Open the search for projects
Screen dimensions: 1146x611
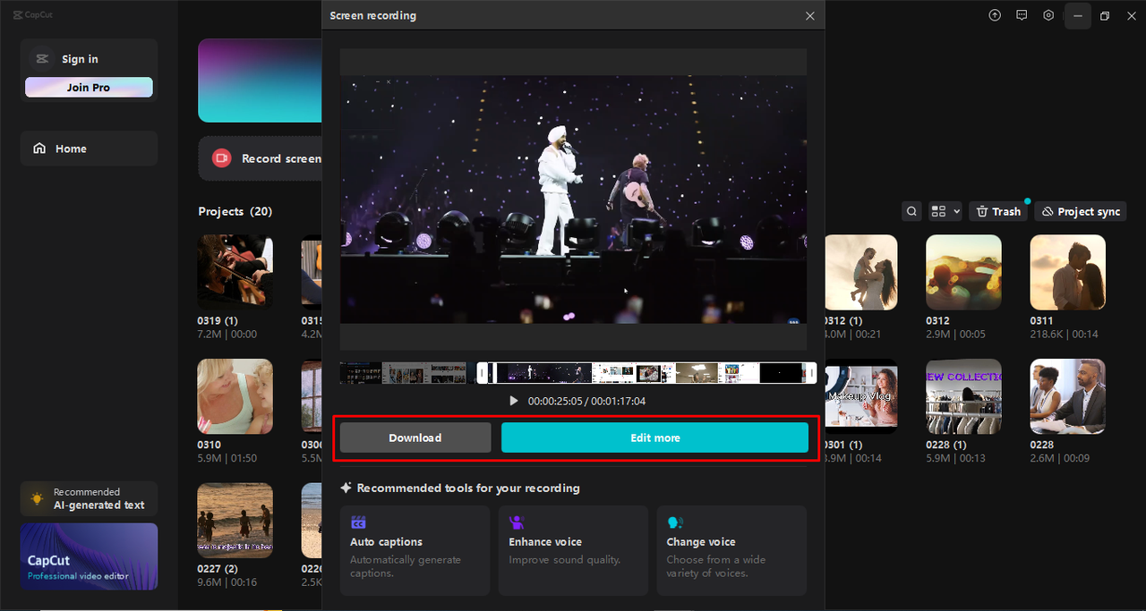pos(911,211)
